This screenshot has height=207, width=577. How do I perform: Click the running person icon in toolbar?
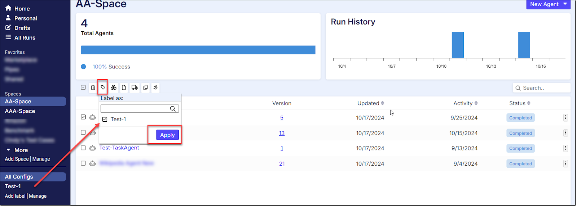(155, 87)
